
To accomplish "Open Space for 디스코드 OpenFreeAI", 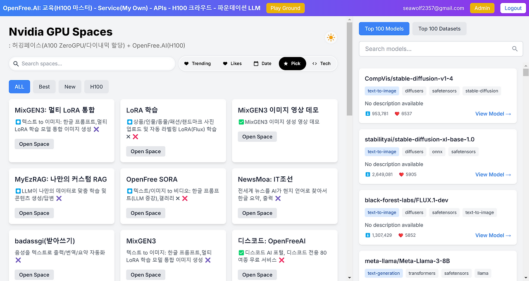I will click(x=257, y=275).
